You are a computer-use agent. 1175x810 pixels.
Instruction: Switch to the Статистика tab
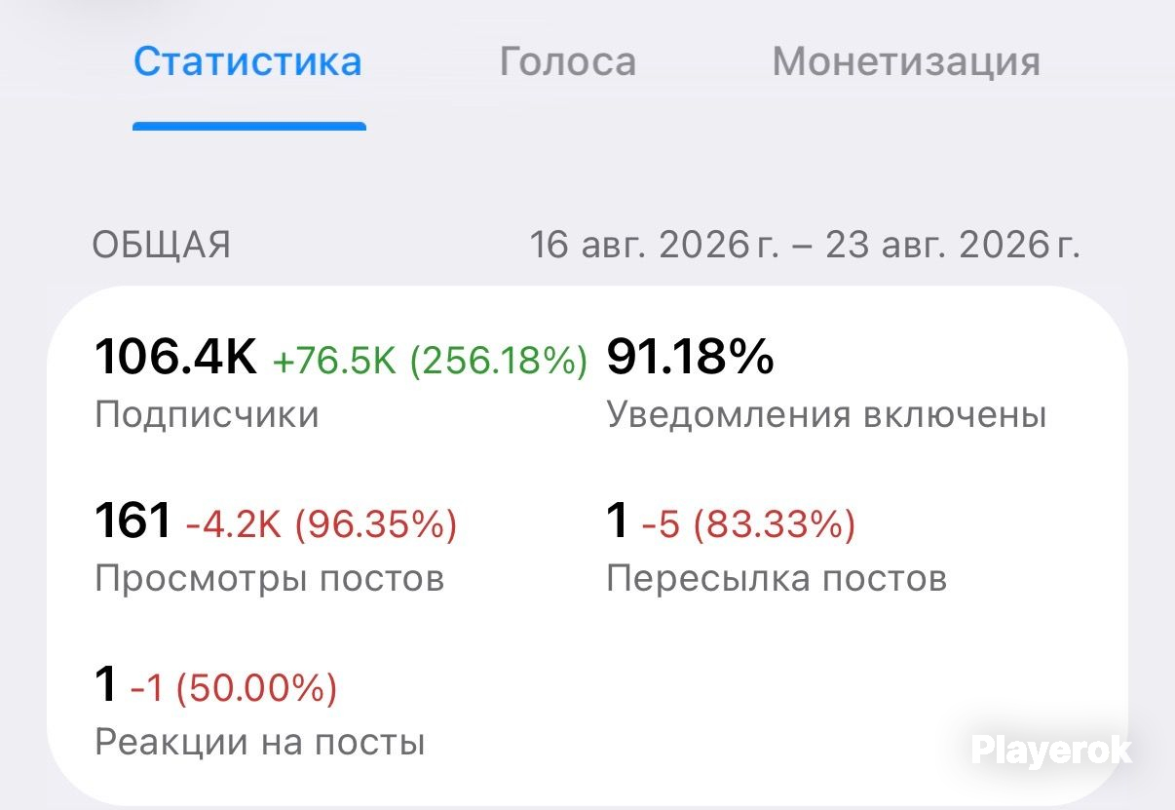tap(247, 62)
